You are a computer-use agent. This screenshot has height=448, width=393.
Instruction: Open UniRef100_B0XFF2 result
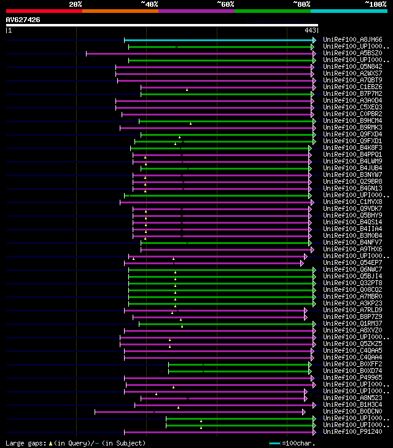point(352,364)
